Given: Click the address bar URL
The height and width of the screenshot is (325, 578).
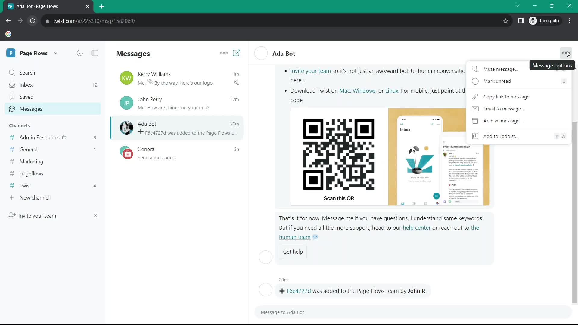Looking at the screenshot, I should [x=94, y=21].
